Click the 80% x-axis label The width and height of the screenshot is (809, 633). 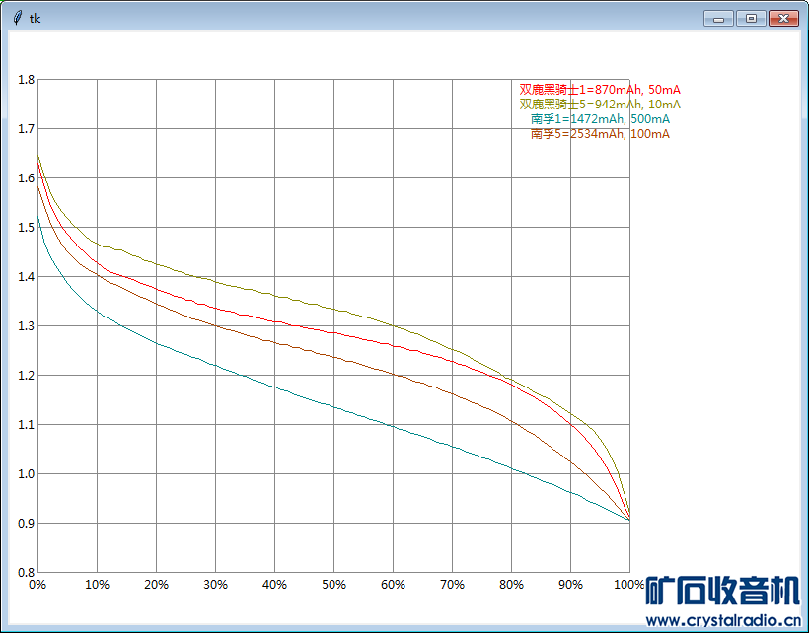click(511, 585)
